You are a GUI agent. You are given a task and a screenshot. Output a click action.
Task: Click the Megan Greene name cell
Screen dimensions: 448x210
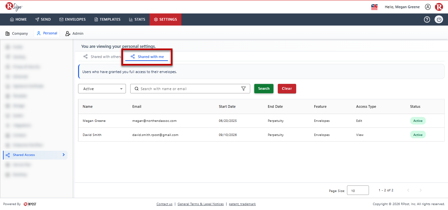(x=94, y=121)
